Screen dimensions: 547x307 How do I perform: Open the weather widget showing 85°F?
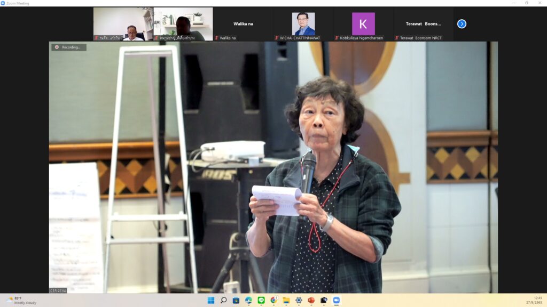(x=21, y=300)
